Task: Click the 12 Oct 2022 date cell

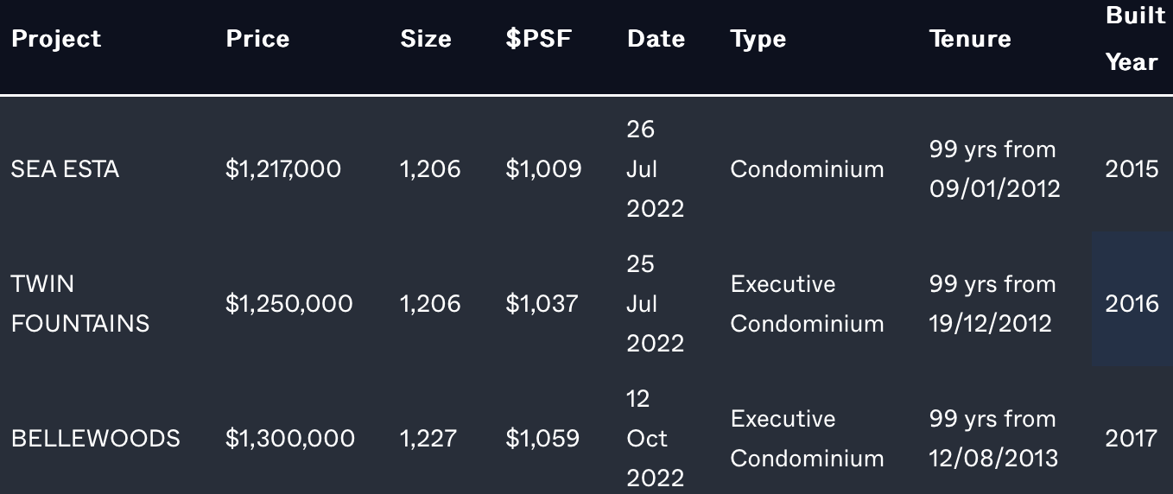Action: click(656, 439)
